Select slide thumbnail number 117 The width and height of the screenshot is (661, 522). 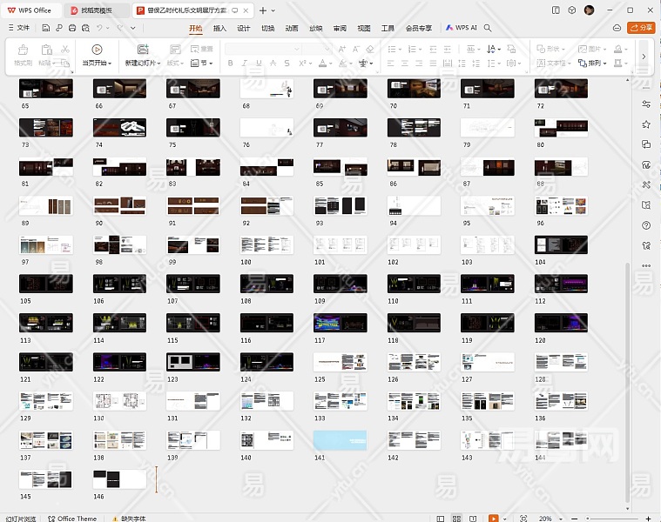tap(340, 323)
